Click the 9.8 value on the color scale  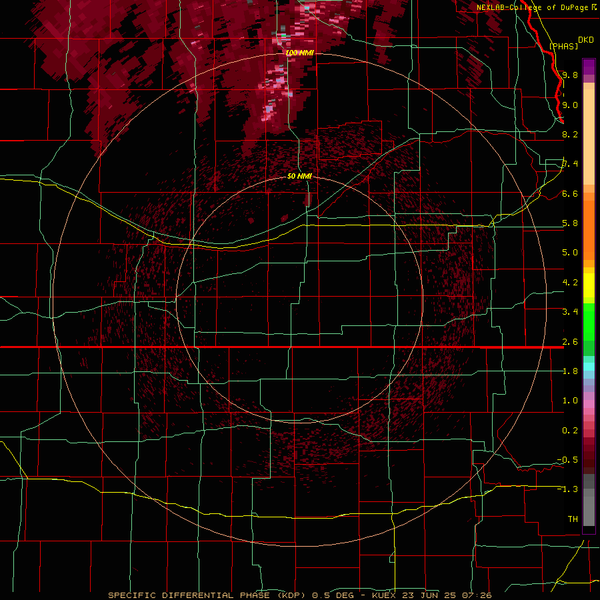570,75
